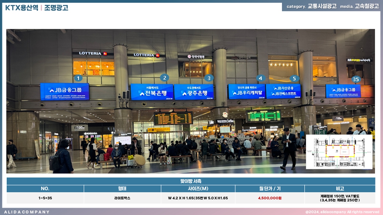This screenshot has height=215, width=383.
Task: Click the 교통시설광고 category label
Action: [x=322, y=6]
